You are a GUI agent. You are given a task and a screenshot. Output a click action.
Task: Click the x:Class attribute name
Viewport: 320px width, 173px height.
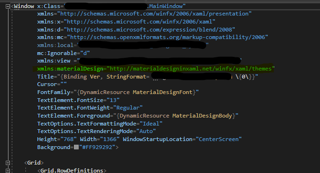pos(49,6)
